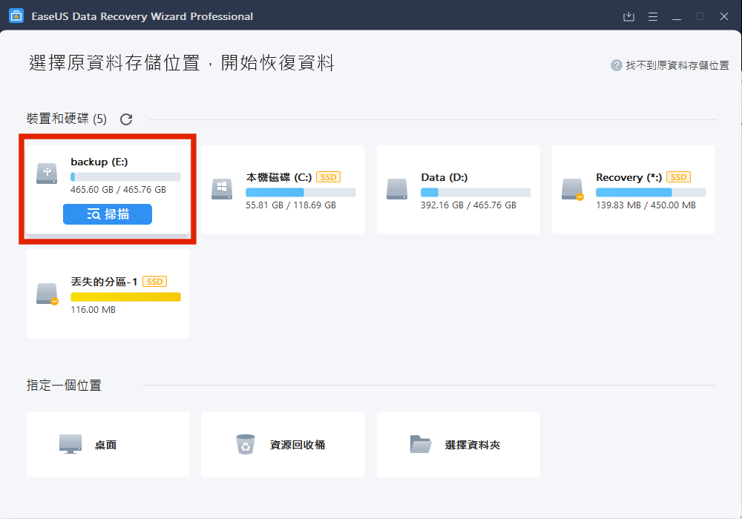Click the 丟失的分區-1 drive icon
The image size is (742, 519).
point(47,294)
